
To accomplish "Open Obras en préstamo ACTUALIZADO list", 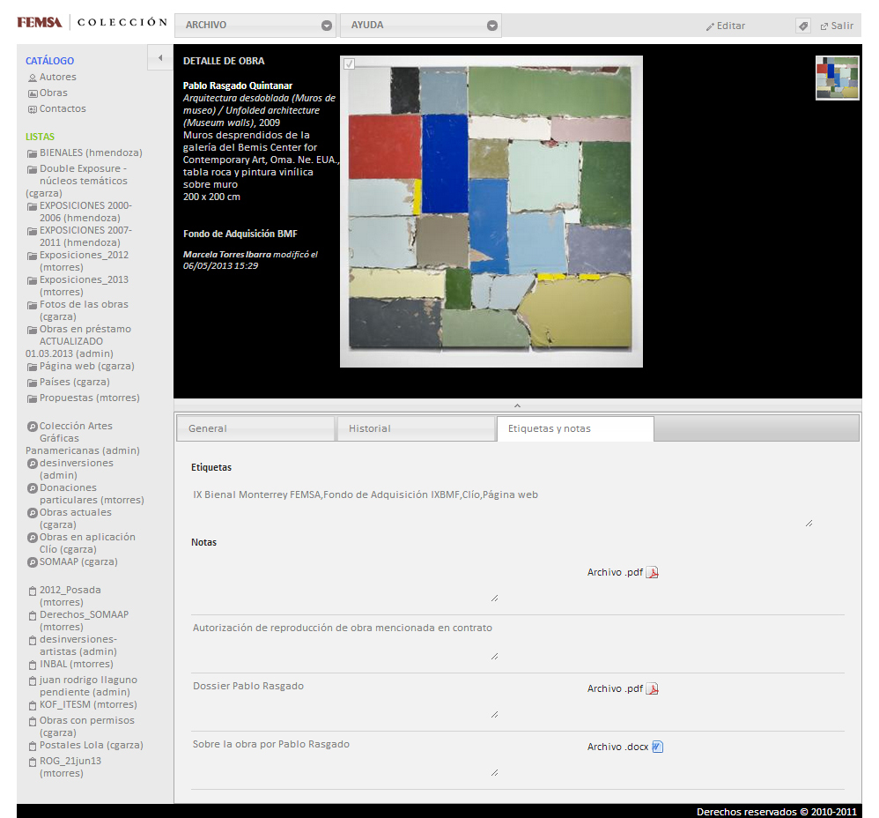I will pos(78,341).
